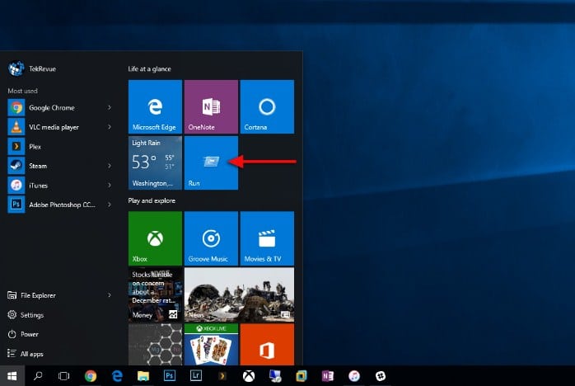Open the yellow-blue square app on taskbar

coord(302,376)
